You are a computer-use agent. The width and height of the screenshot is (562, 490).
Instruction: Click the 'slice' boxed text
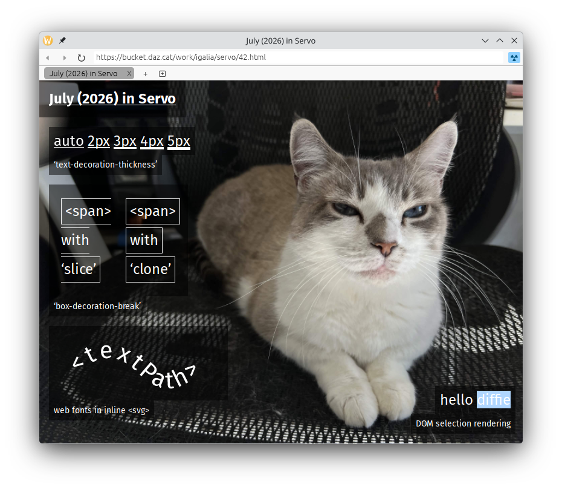coord(80,269)
